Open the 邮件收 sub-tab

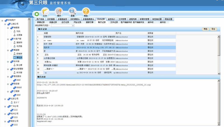point(151,22)
